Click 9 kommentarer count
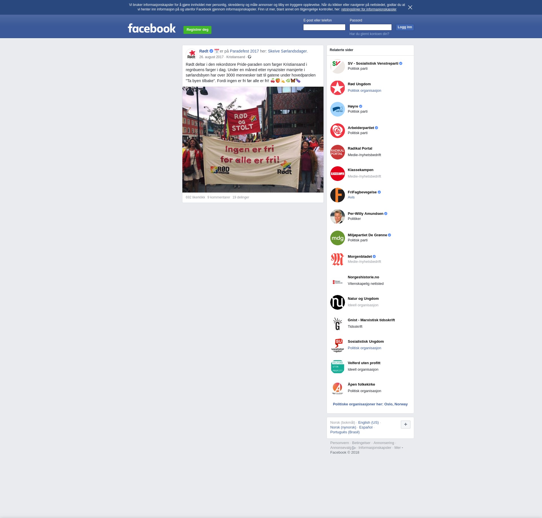Viewport: 542px width, 518px height. click(219, 197)
